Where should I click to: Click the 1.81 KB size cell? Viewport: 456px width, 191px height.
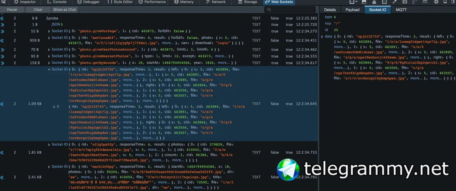(35, 152)
